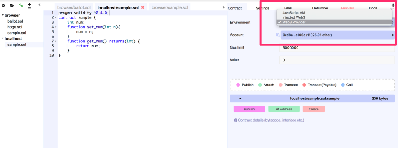
Task: Switch to the browser/sample.sol editor tab
Action: (x=170, y=8)
